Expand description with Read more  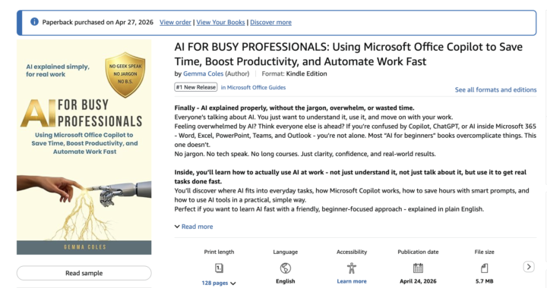coord(194,227)
